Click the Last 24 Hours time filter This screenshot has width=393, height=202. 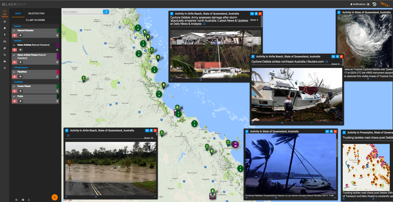[x=35, y=20]
